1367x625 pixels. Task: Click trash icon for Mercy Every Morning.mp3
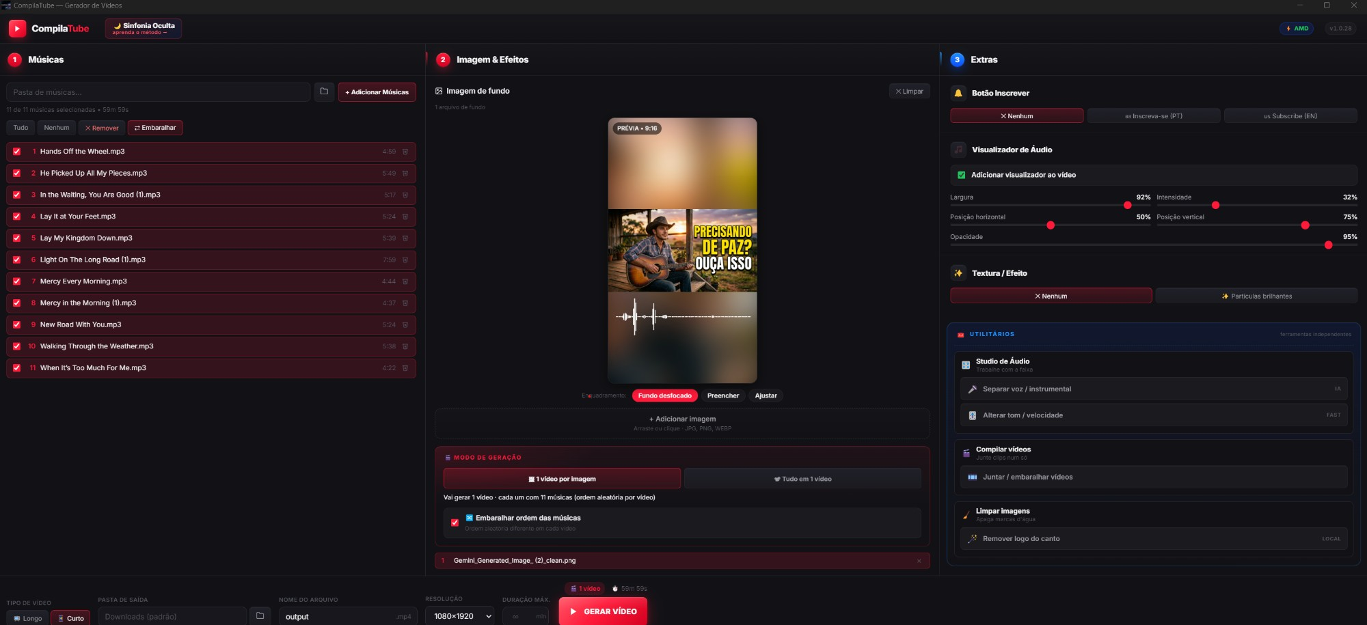tap(405, 281)
